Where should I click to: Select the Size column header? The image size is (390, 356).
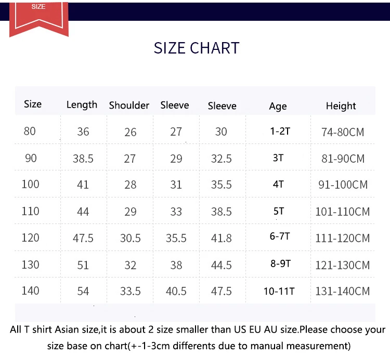coord(33,104)
